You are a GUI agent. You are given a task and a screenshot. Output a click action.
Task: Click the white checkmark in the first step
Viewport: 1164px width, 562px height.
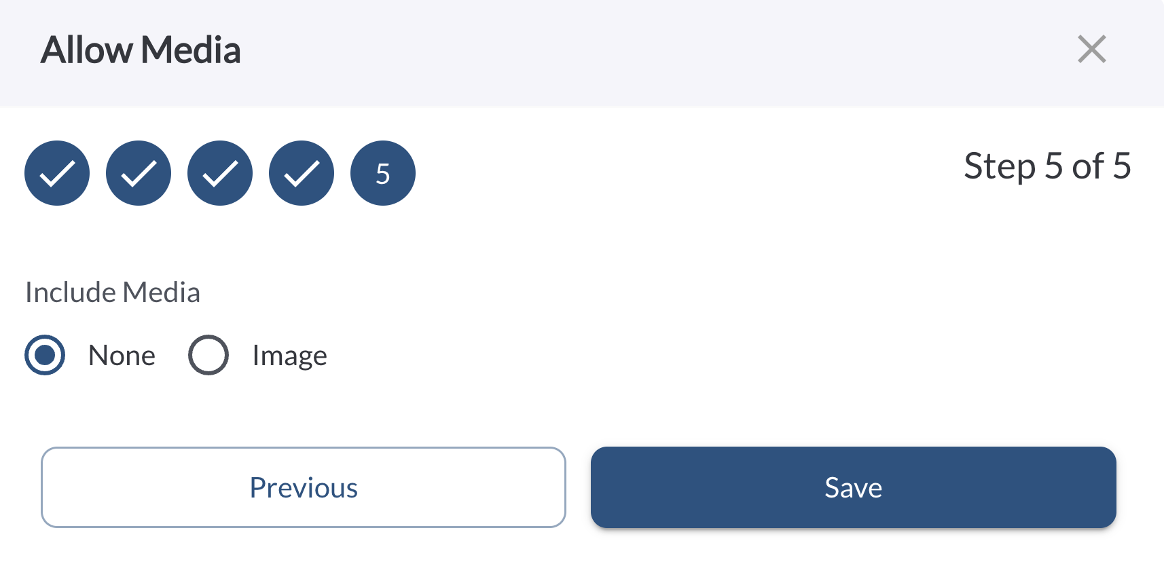pos(57,174)
